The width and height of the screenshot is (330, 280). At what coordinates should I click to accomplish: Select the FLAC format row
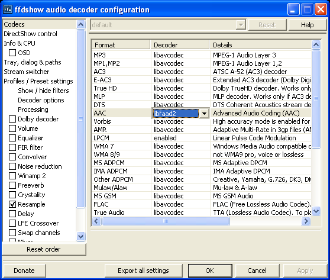tap(202, 204)
